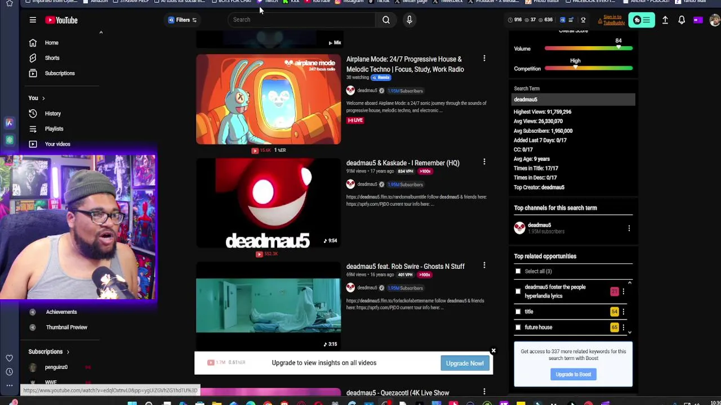Click 'Sign in to TubeBuddy' link

[614, 20]
